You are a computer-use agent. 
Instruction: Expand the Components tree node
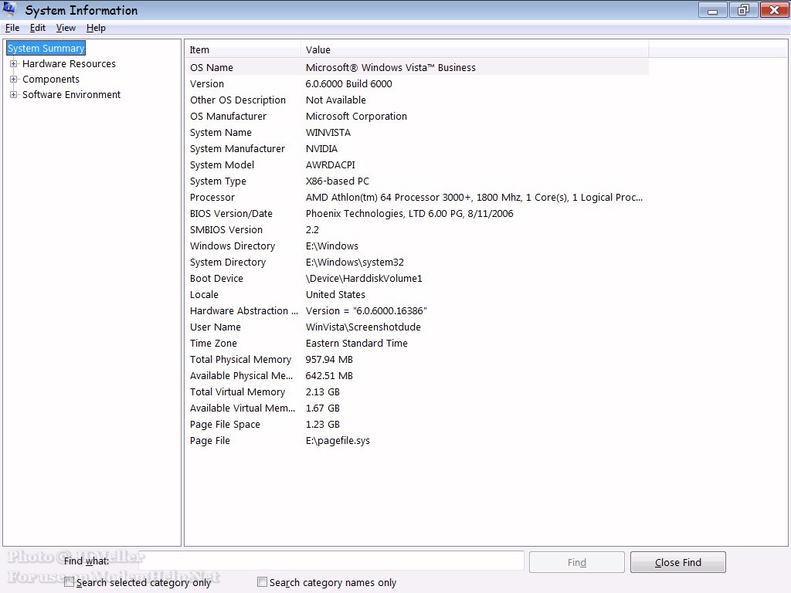tap(14, 80)
